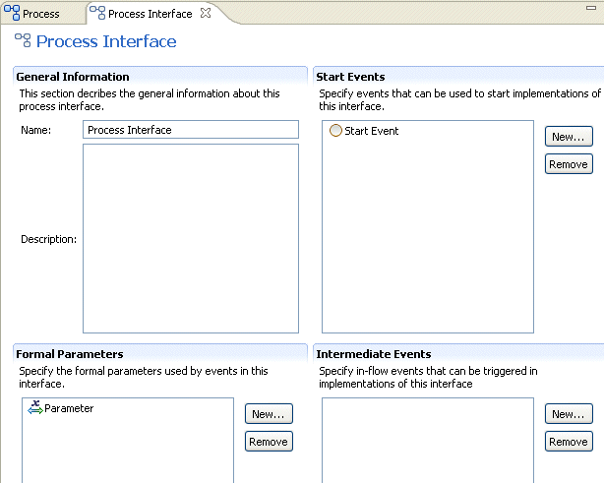This screenshot has height=483, width=604.
Task: Minimize the editor panel
Action: point(591,8)
